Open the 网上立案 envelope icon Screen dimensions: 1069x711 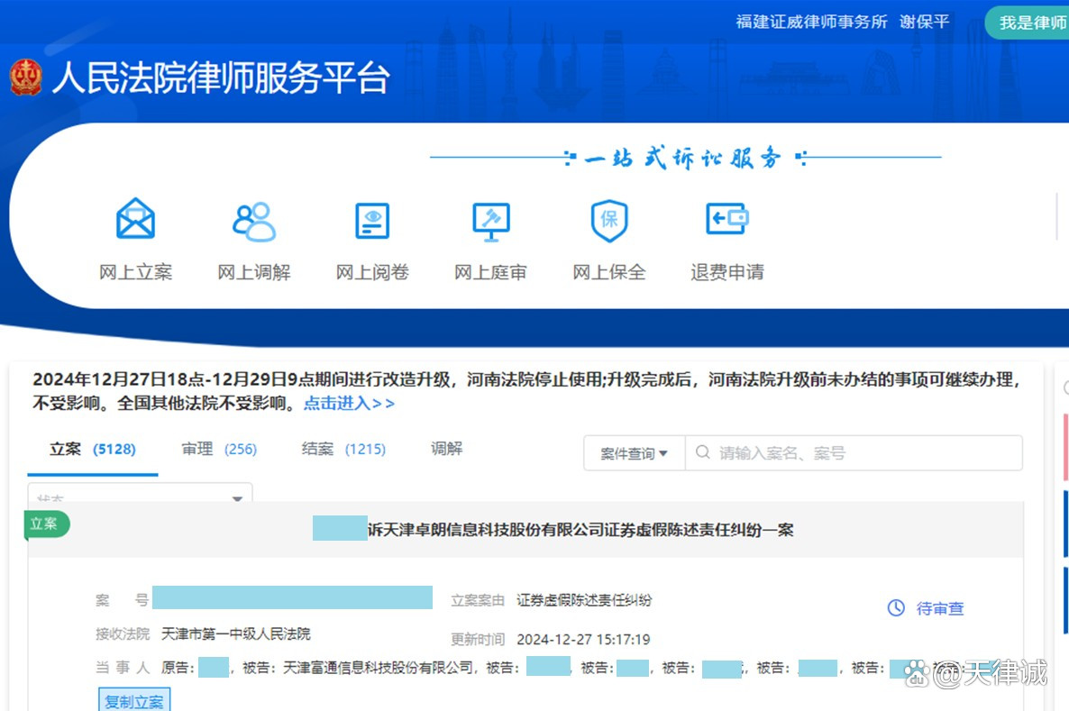[135, 220]
